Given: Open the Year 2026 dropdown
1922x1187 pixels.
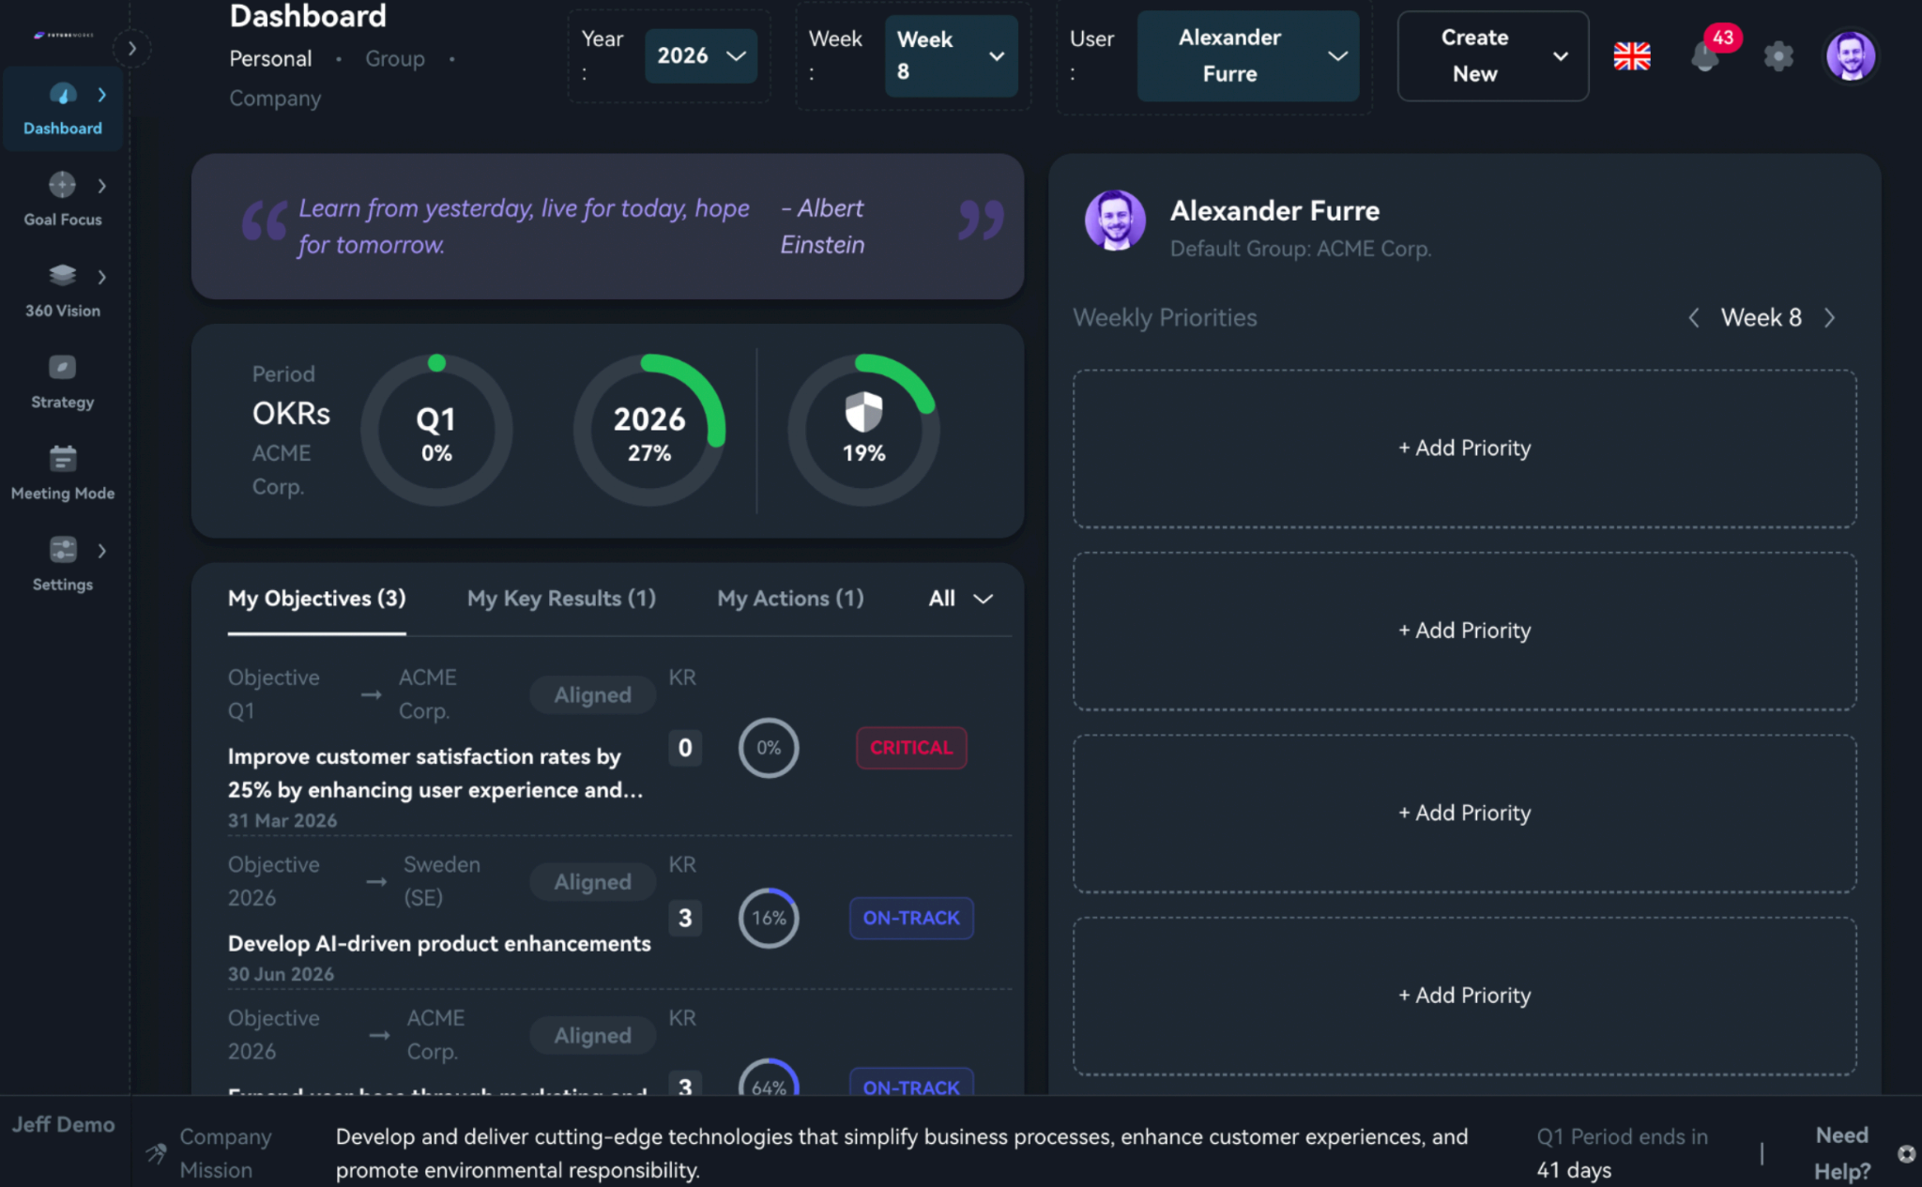Looking at the screenshot, I should [701, 56].
